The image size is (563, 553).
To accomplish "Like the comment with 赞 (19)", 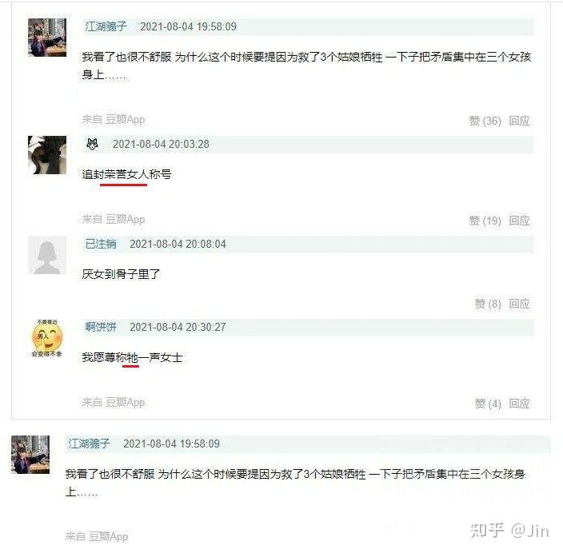I will pyautogui.click(x=485, y=221).
